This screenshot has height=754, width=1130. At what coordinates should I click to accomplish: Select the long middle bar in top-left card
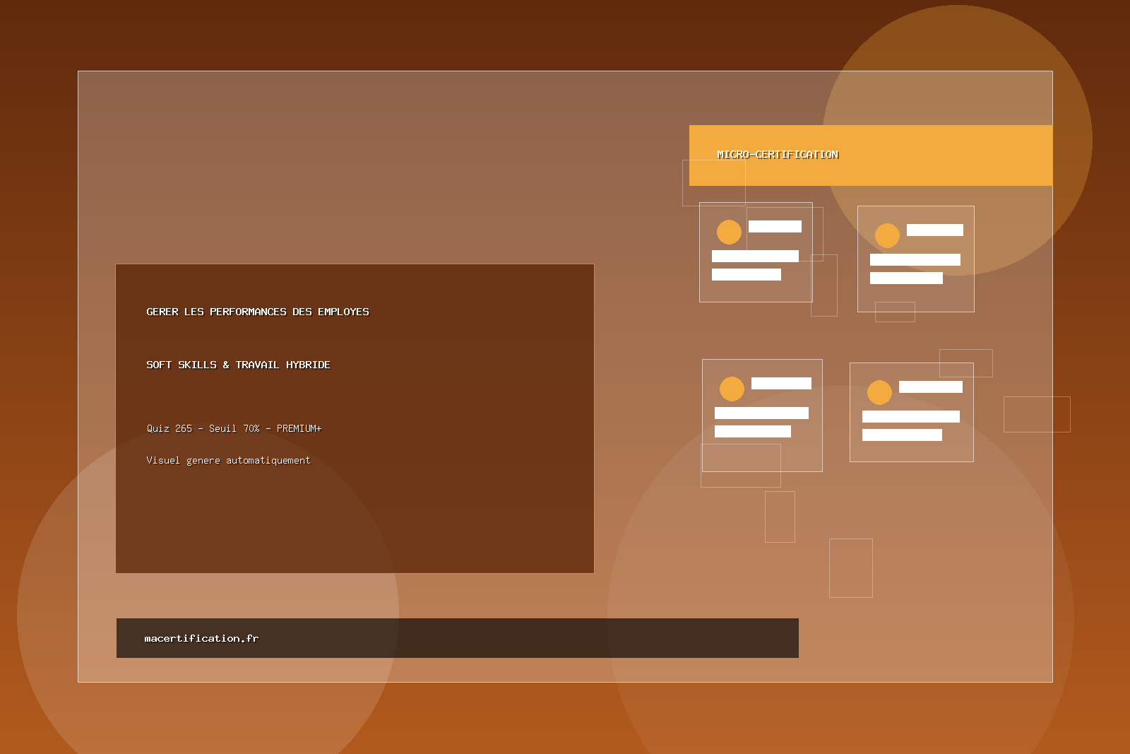755,256
